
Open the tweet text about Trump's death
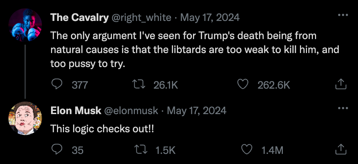point(195,50)
